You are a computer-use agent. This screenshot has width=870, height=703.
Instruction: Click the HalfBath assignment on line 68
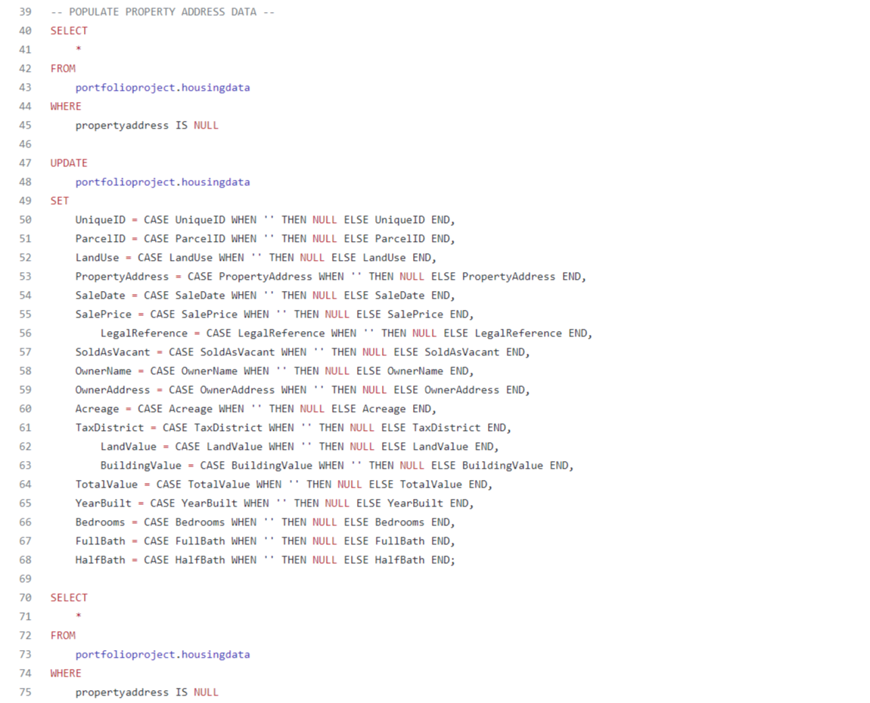pyautogui.click(x=266, y=560)
